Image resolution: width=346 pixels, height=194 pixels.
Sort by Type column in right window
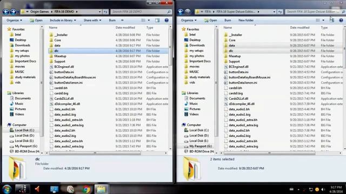(x=324, y=27)
